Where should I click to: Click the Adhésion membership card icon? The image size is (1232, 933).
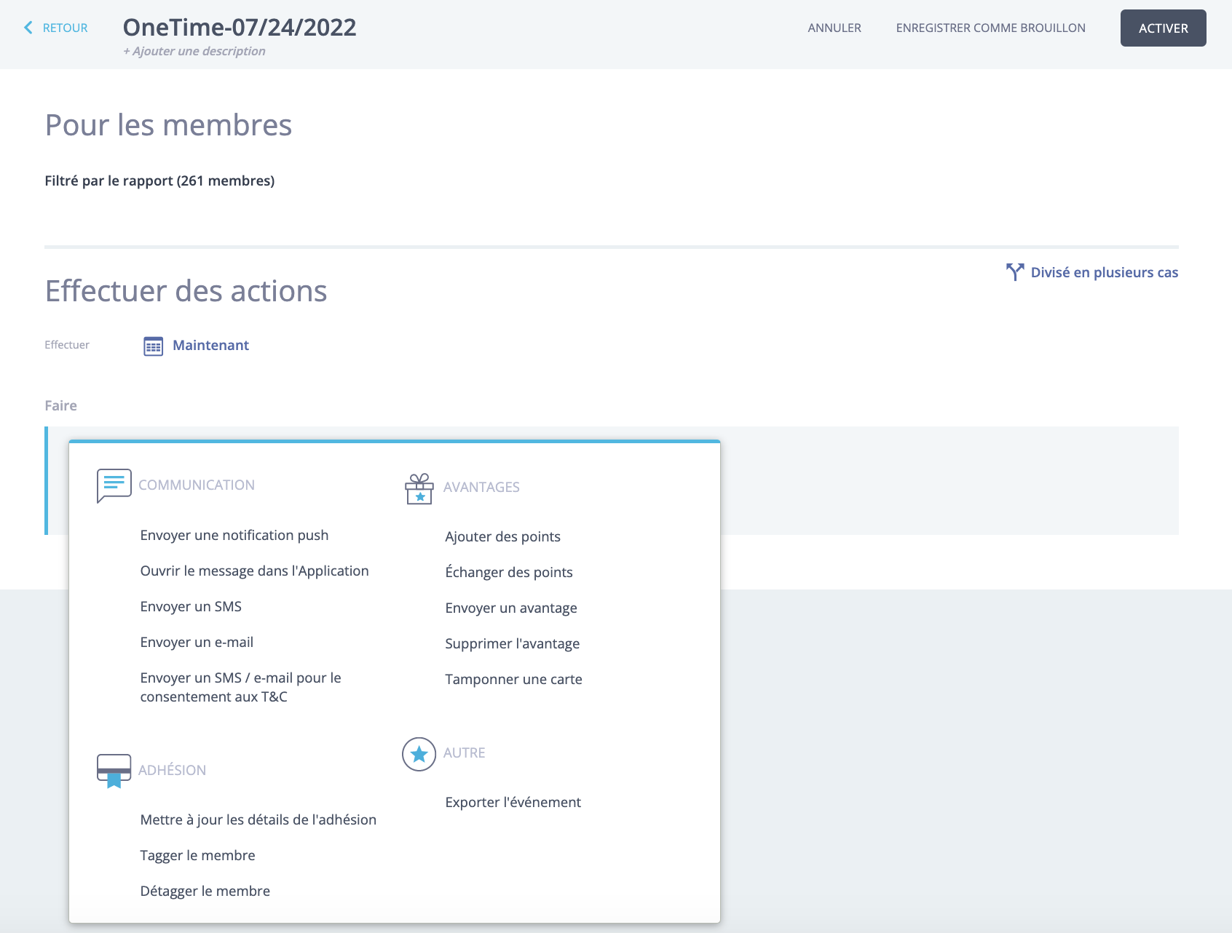114,771
